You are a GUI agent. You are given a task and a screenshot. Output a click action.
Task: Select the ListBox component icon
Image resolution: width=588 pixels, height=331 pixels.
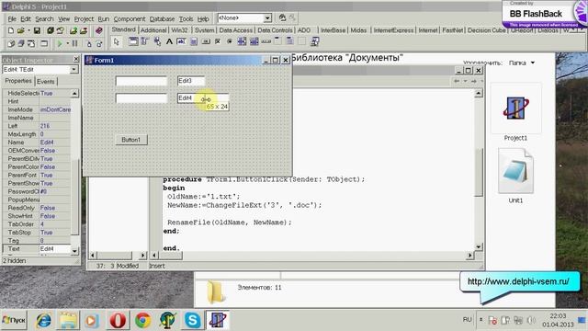click(242, 41)
